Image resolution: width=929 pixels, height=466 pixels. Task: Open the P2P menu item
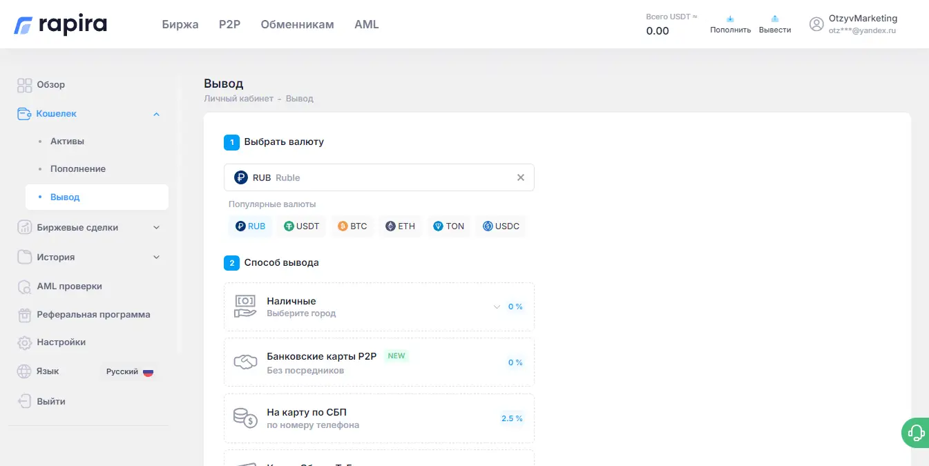tap(229, 24)
